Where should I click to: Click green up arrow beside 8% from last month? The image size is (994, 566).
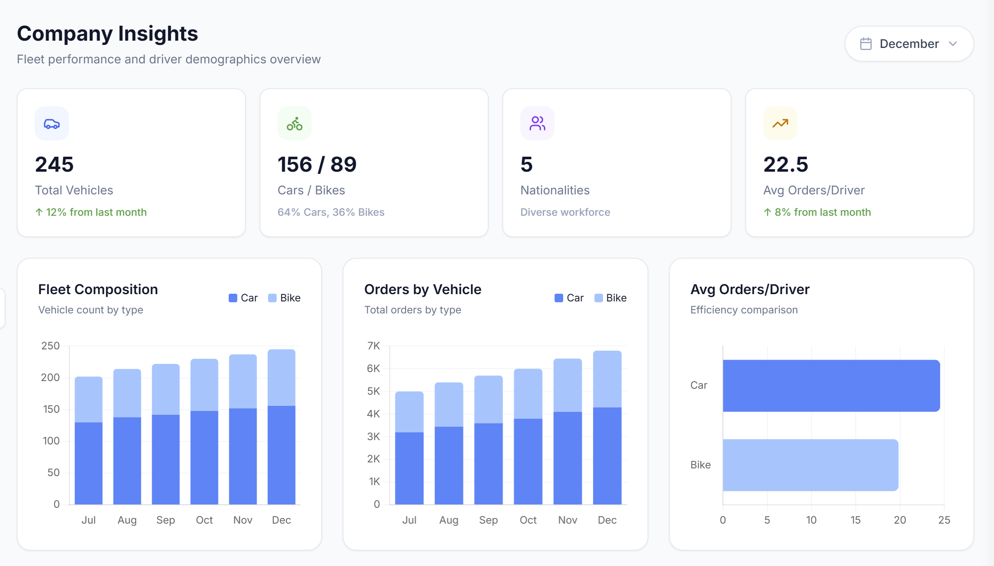pyautogui.click(x=767, y=212)
